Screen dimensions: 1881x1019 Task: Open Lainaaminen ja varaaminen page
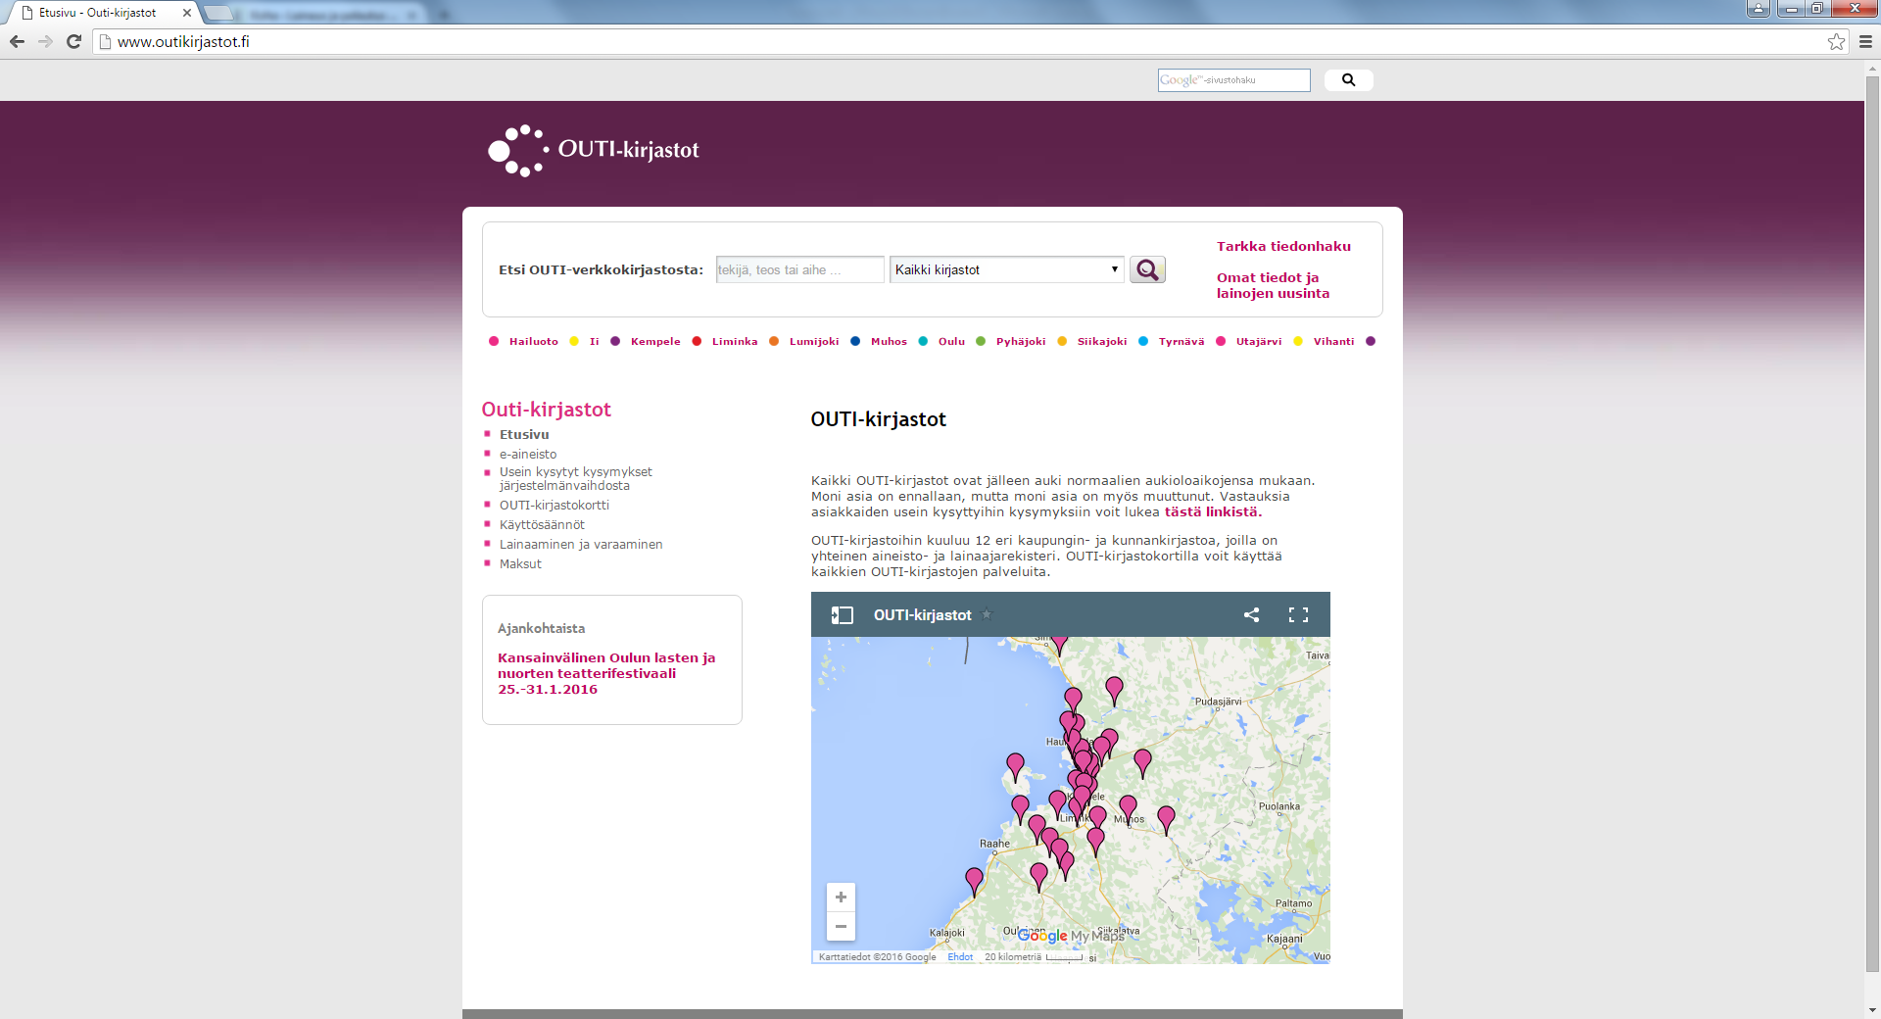click(581, 544)
